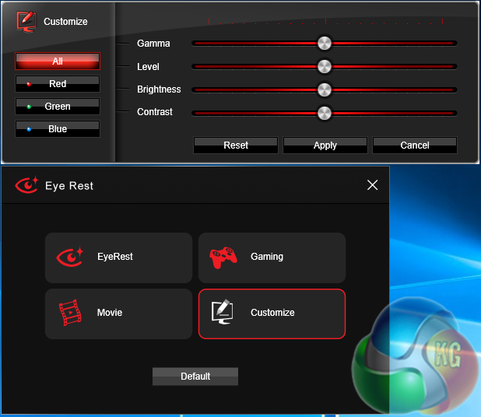
Task: Click the red dot channel indicator
Action: 29,84
